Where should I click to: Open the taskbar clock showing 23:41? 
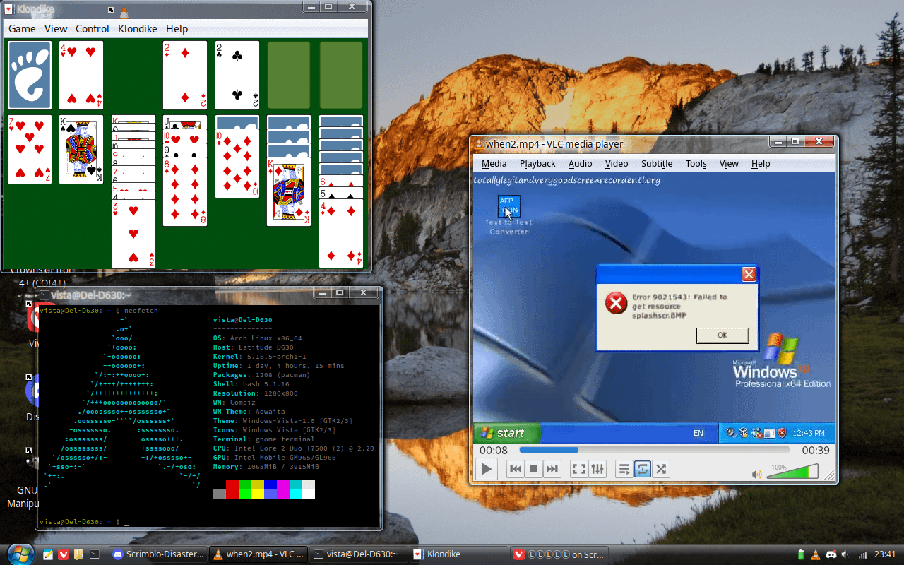[x=884, y=554]
